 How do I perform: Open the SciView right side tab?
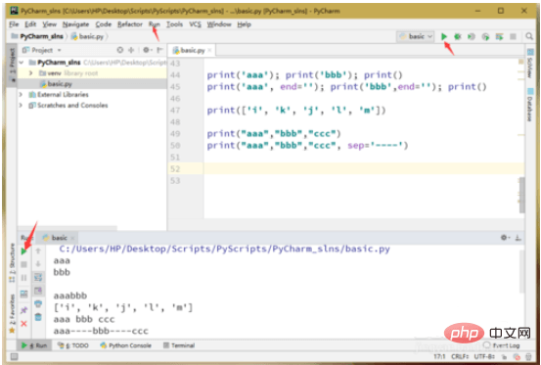(x=530, y=64)
